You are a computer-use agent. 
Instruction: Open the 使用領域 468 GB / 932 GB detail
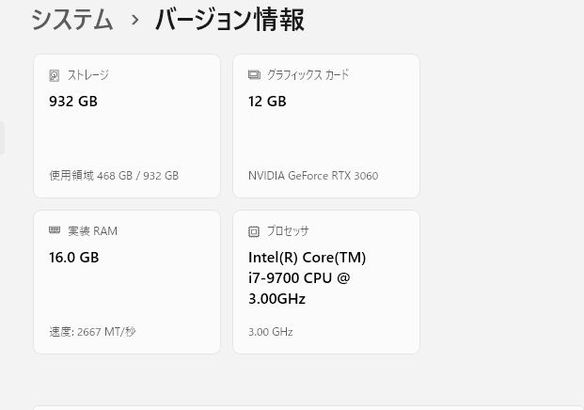coord(114,176)
